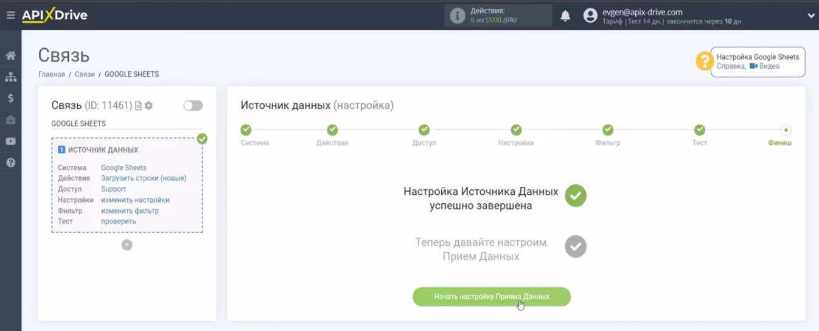Click изменить фильтр link
This screenshot has height=331, width=819.
pos(130,211)
